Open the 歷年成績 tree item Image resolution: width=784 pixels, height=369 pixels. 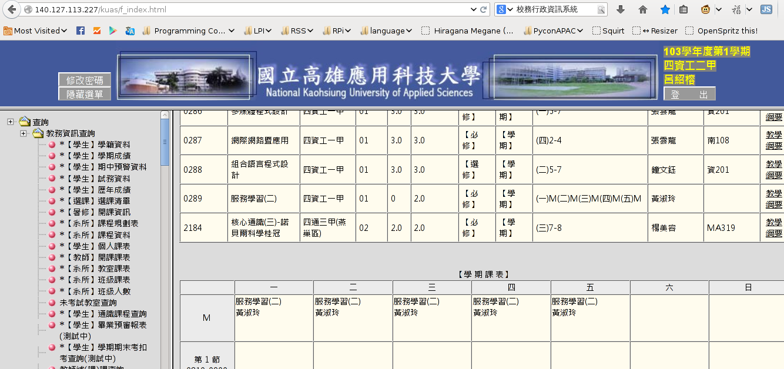coord(95,190)
